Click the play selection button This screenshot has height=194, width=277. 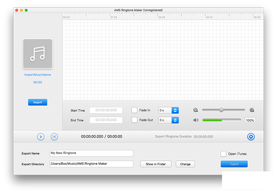[x=54, y=137]
